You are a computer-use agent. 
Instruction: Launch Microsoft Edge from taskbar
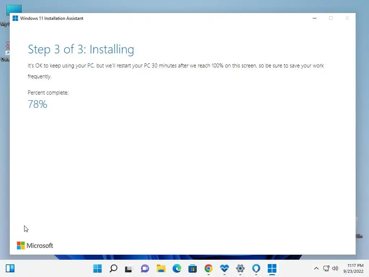(x=177, y=268)
